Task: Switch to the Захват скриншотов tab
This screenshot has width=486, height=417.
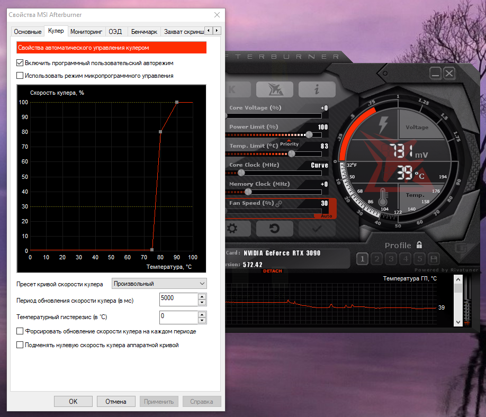Action: [x=184, y=32]
